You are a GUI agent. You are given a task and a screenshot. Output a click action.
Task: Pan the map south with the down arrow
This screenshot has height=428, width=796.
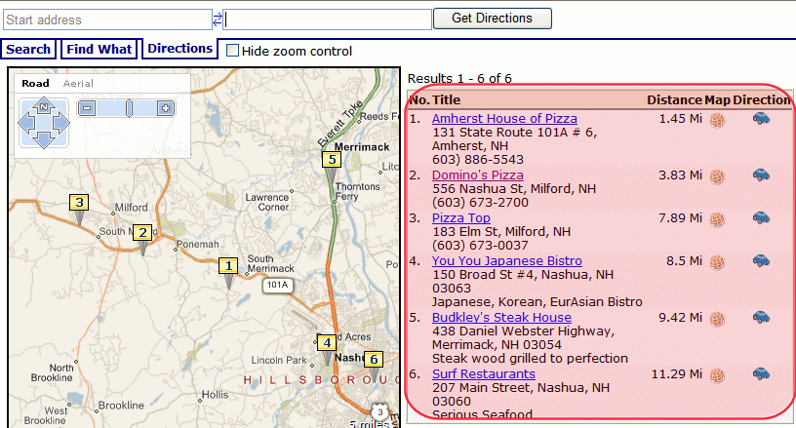click(x=44, y=140)
